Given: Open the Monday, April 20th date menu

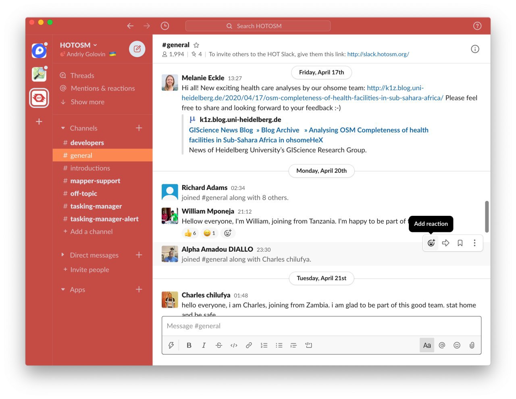Looking at the screenshot, I should [322, 171].
